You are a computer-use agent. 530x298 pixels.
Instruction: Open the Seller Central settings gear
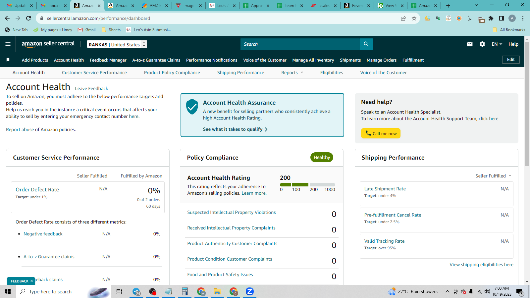point(482,44)
